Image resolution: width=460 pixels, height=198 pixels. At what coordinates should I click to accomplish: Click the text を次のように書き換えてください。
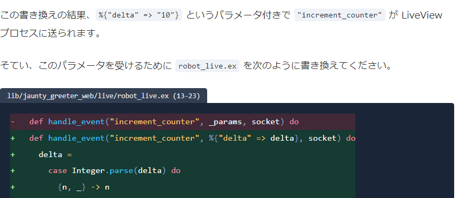[318, 66]
